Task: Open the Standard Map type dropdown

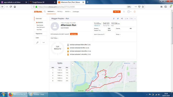Action: pos(127,63)
